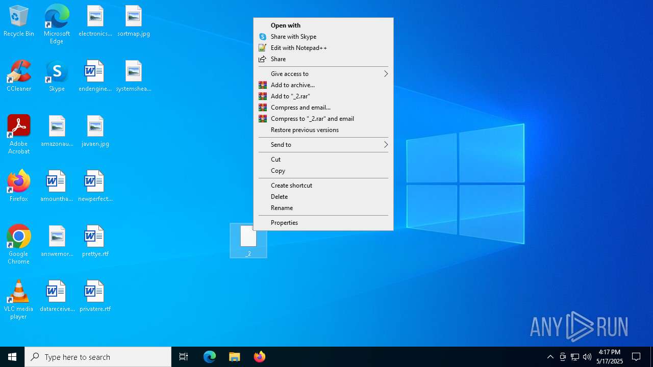Select the privatere.rtf file icon

[x=95, y=297]
